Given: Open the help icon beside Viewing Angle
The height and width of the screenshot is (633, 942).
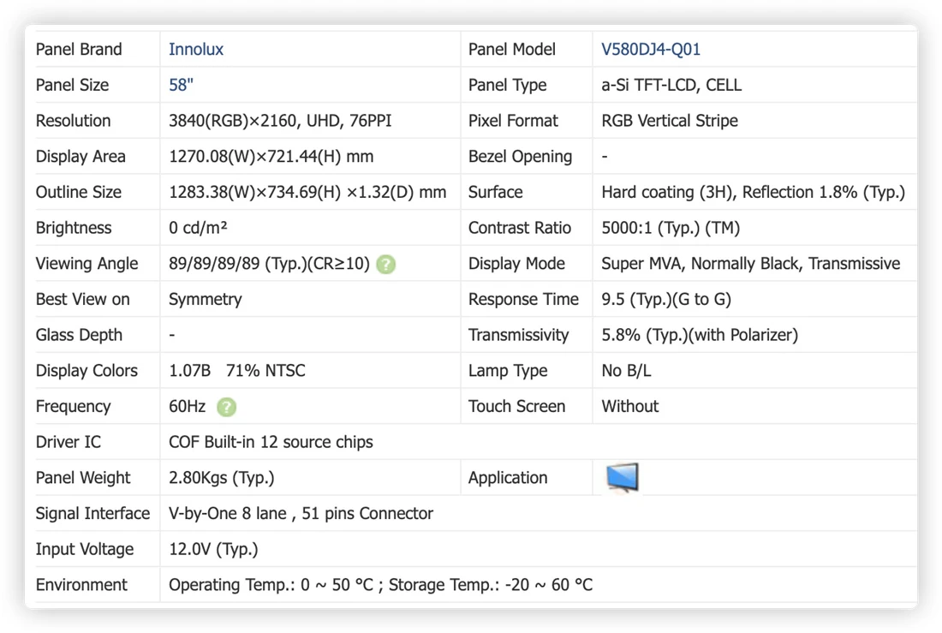Looking at the screenshot, I should click(x=385, y=264).
